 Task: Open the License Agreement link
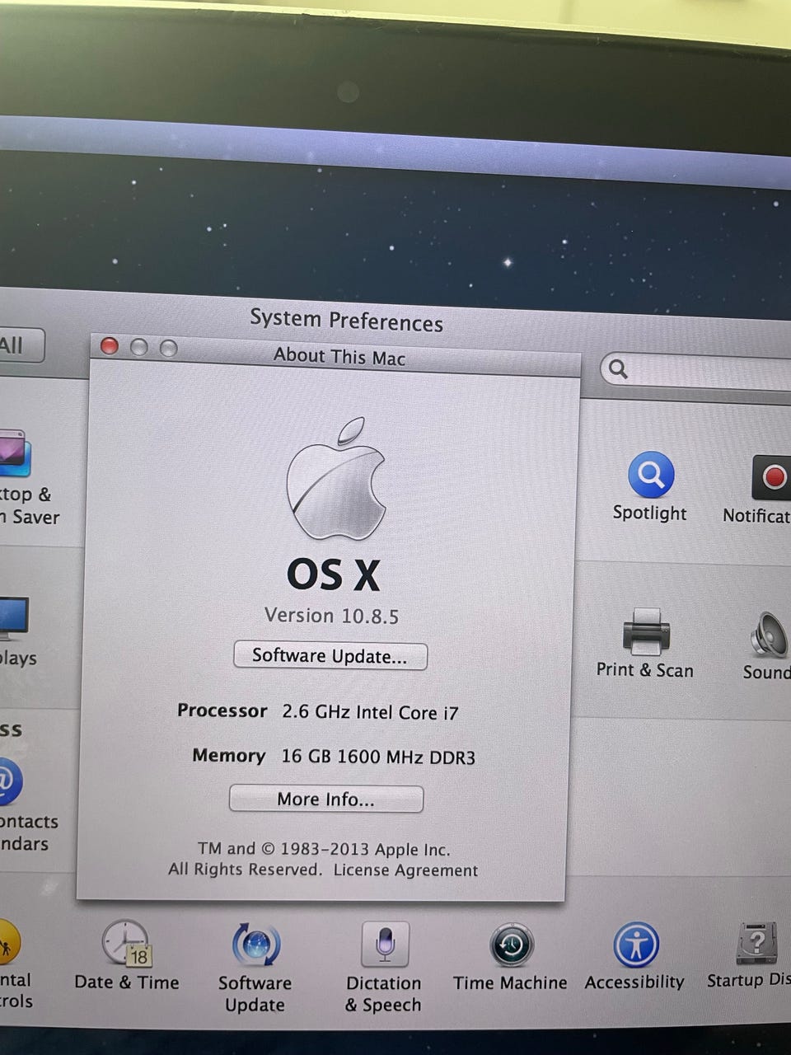[x=405, y=870]
